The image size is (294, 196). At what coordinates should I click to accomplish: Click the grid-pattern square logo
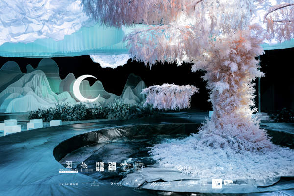pyautogui.click(x=204, y=183)
